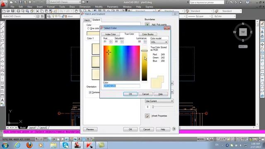Open the Format menu

click(51, 7)
